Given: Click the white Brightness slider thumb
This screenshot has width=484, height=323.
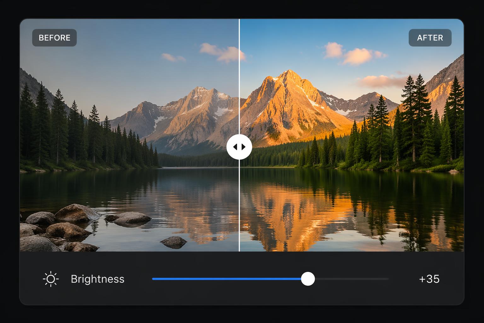Looking at the screenshot, I should coord(308,279).
